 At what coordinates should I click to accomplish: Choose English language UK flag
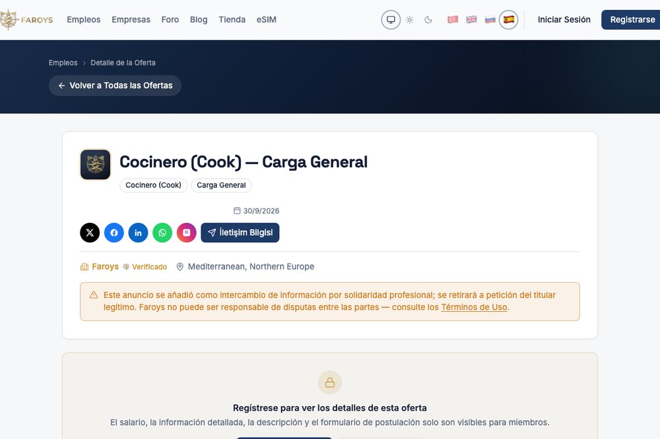point(471,20)
